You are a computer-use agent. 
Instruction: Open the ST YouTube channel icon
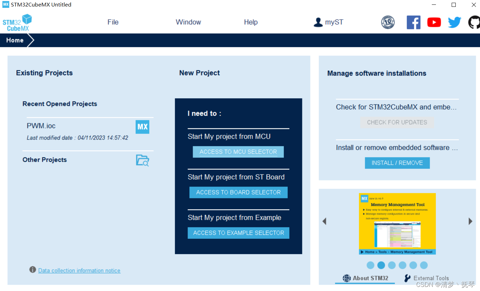434,23
